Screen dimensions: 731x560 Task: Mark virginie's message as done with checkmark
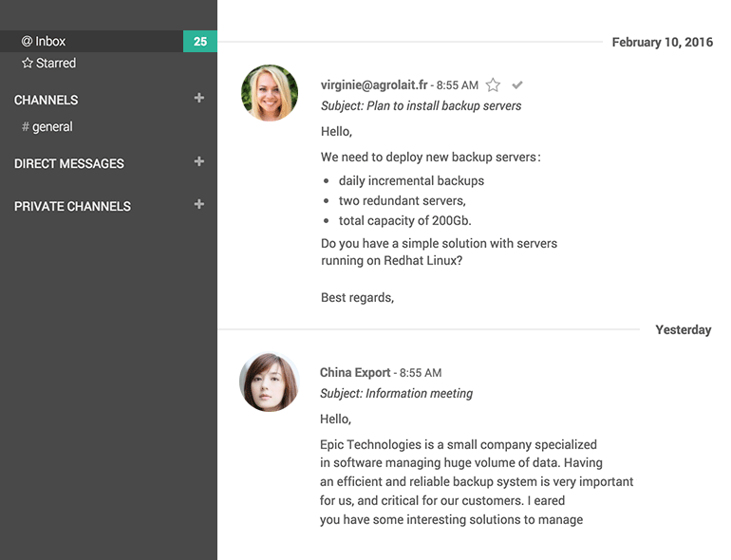(517, 85)
